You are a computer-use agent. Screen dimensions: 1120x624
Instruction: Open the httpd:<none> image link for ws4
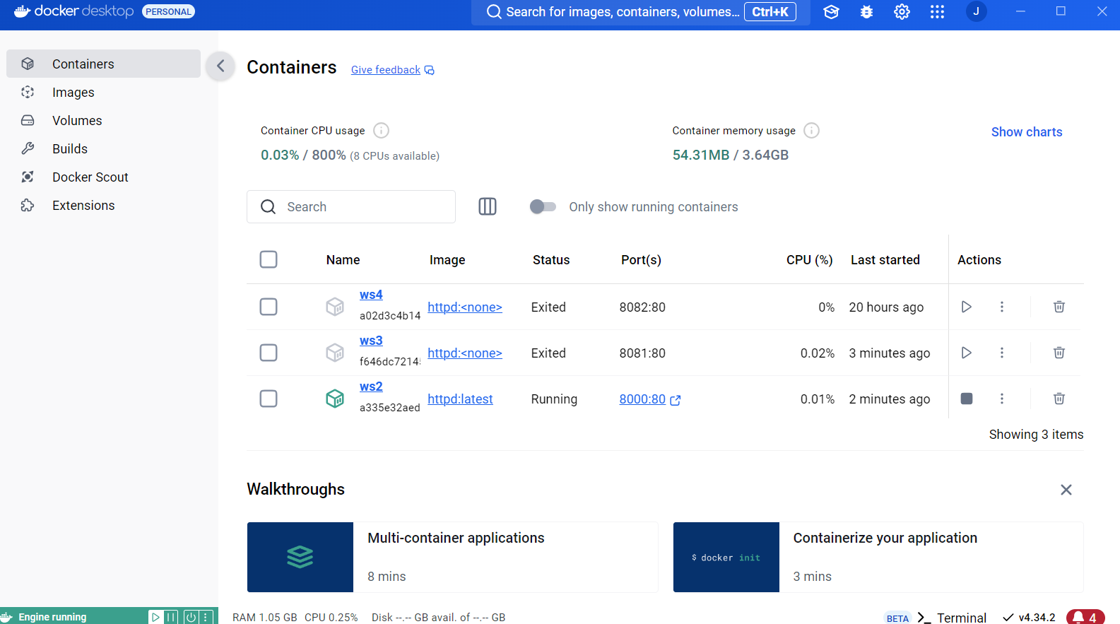click(465, 307)
